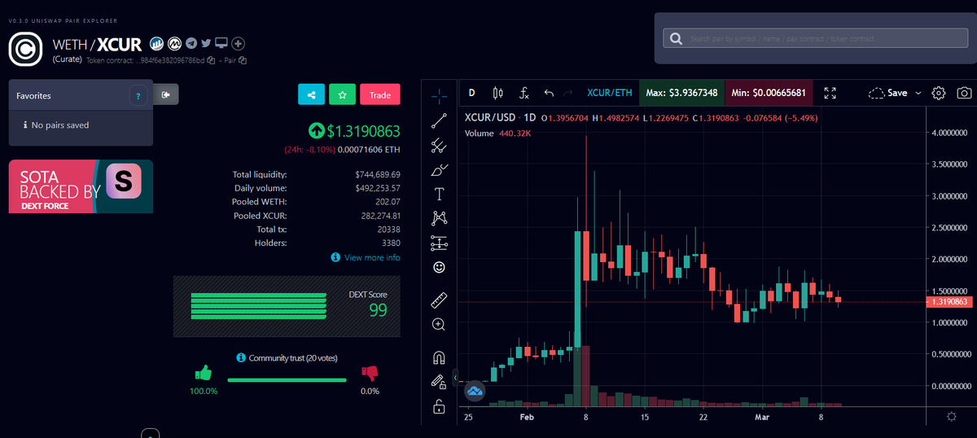Click the Trade button

380,94
